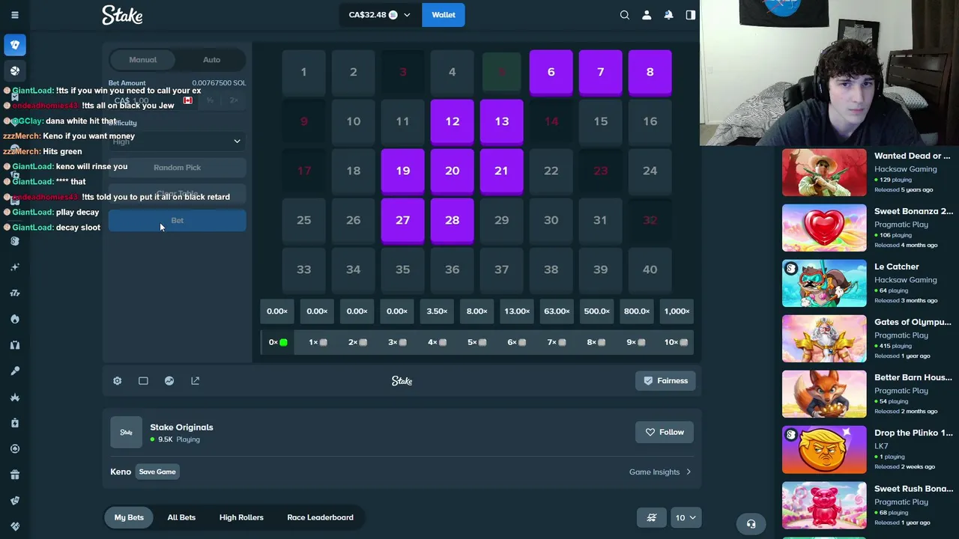This screenshot has width=959, height=539.
Task: Open the live support headset icon
Action: click(x=751, y=524)
